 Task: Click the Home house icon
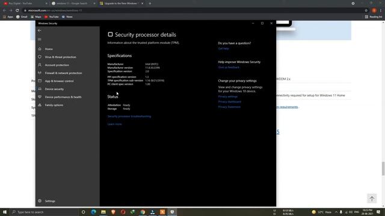[40, 49]
